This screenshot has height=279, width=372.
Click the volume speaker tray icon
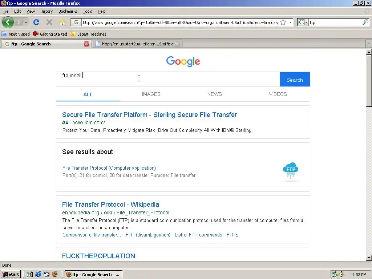(341, 275)
